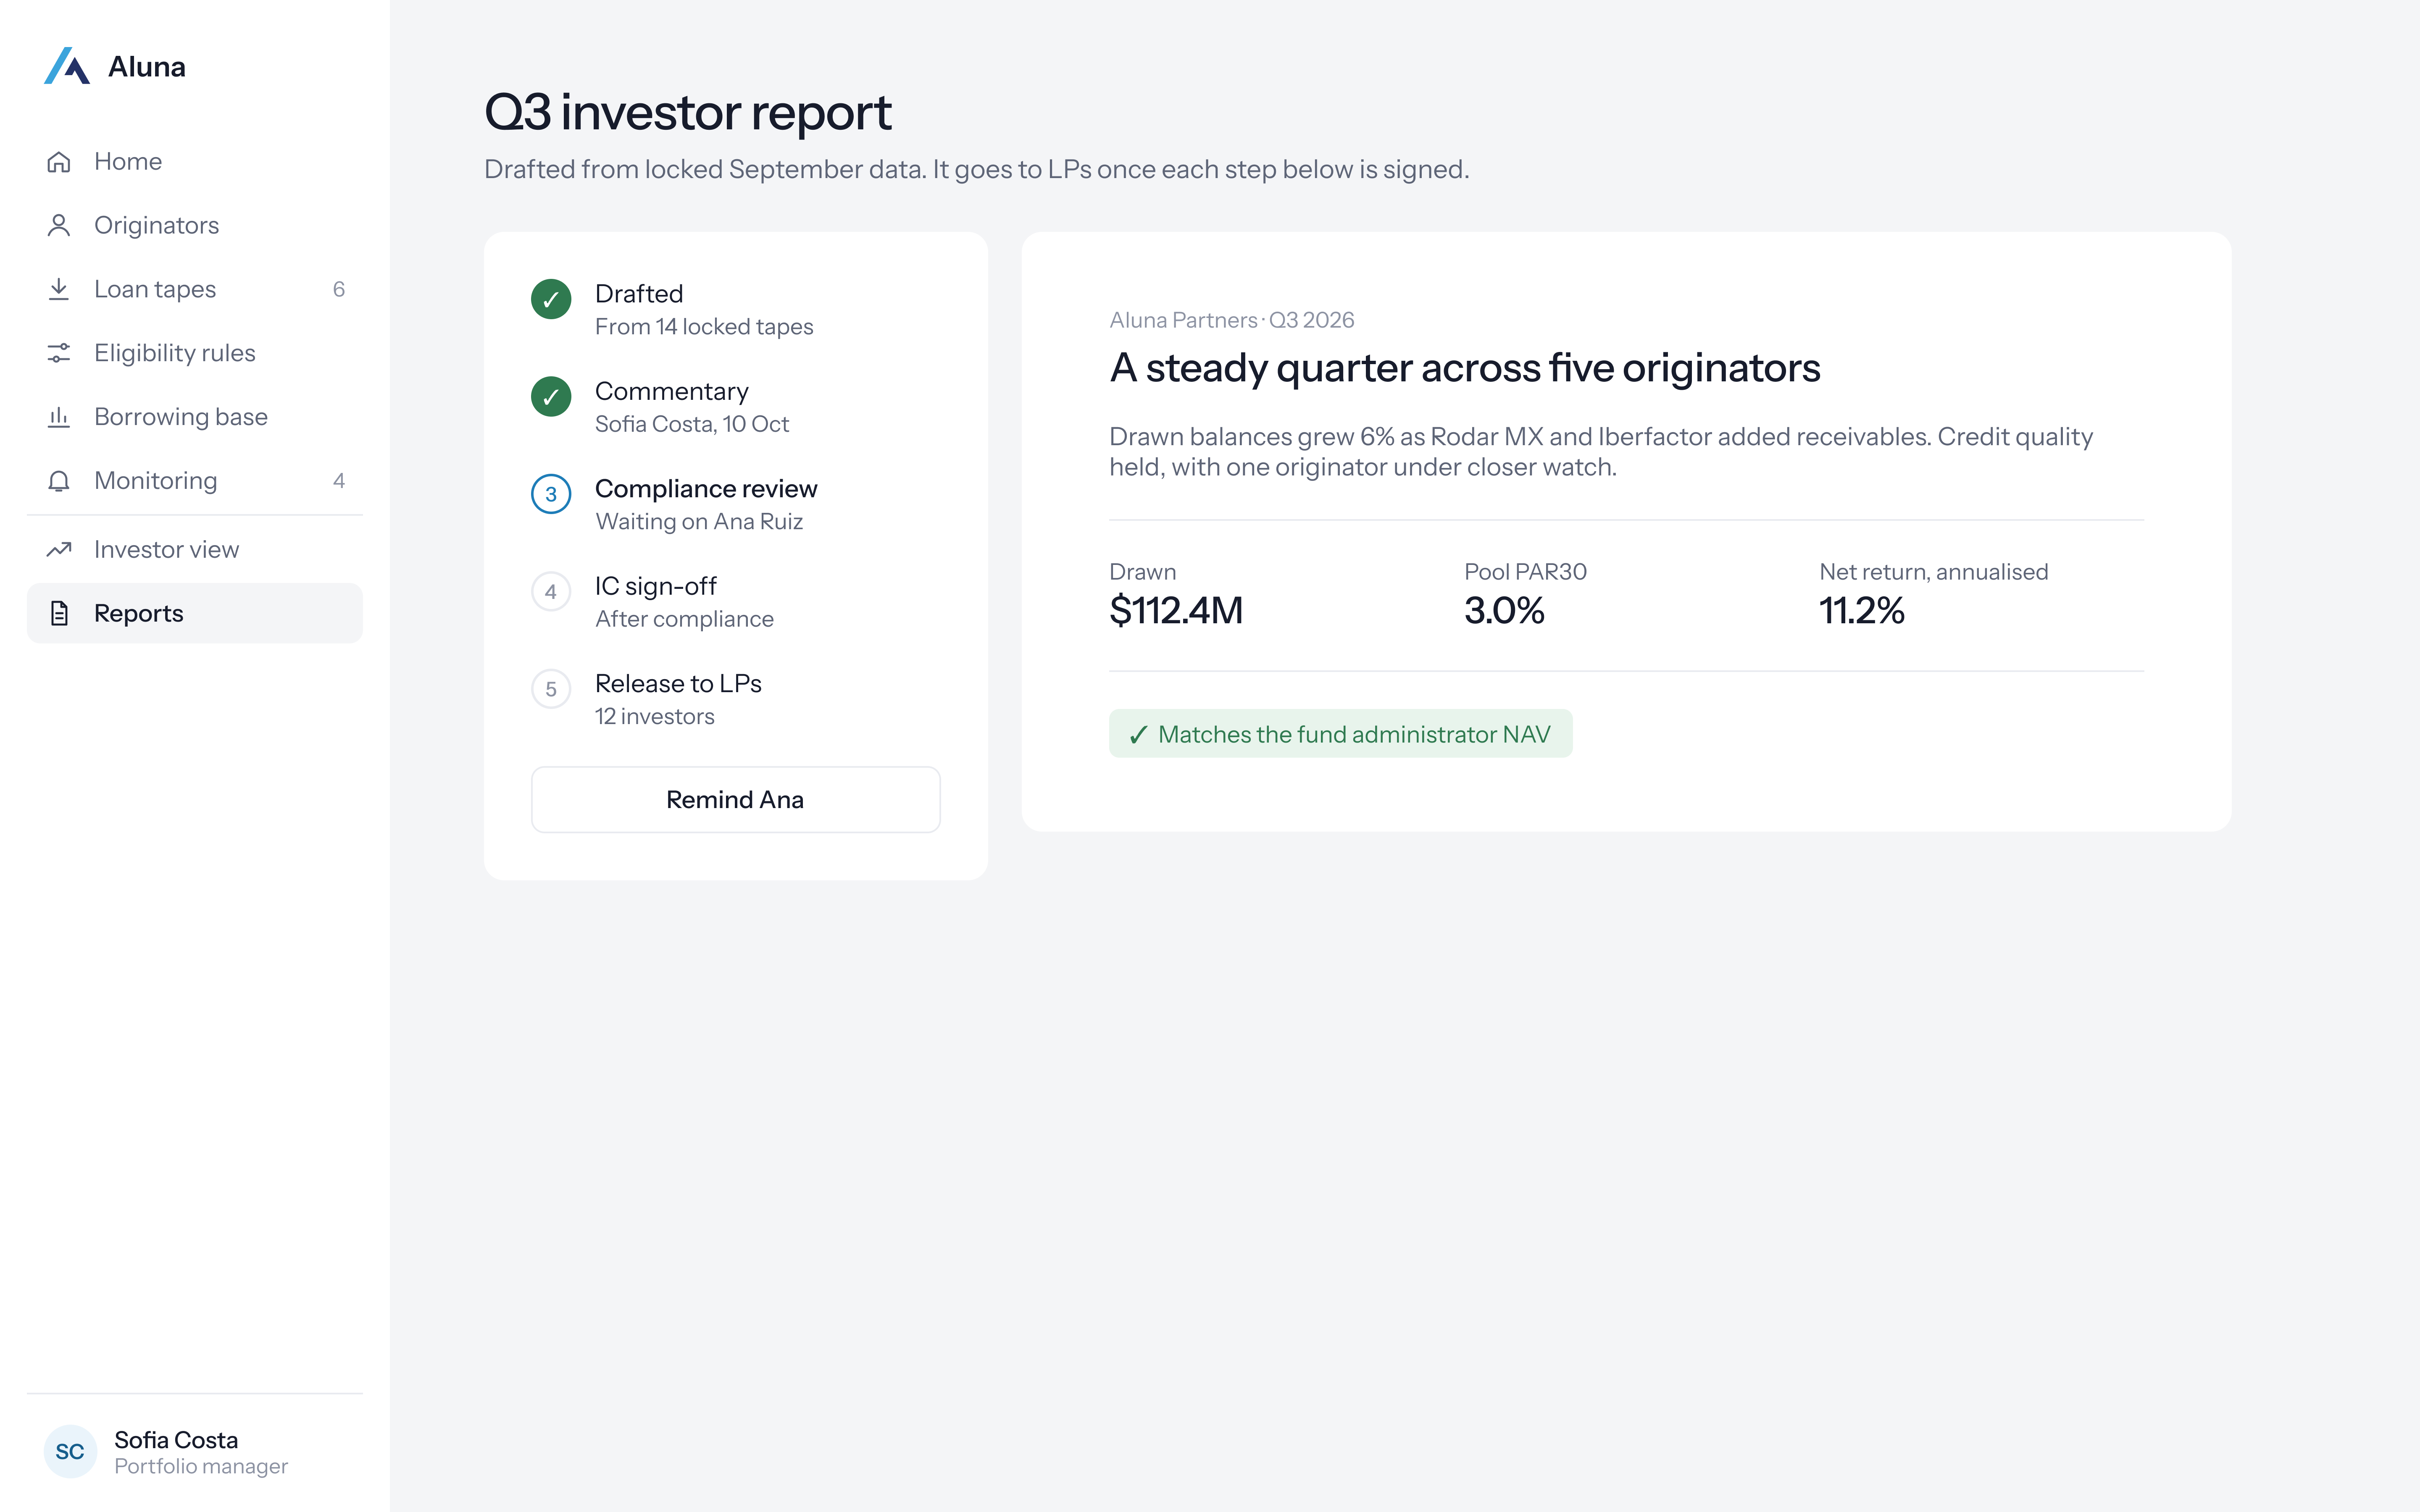Click 'Sofia Costa, 10 Oct' commentary text
2420x1512 pixels.
692,424
